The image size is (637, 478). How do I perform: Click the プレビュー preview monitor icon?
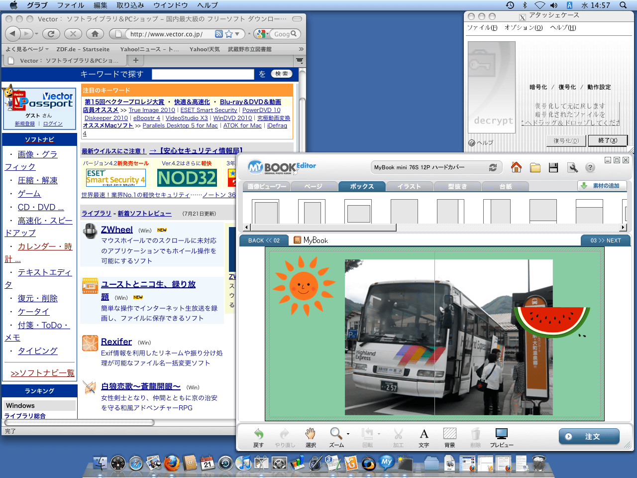tap(502, 438)
